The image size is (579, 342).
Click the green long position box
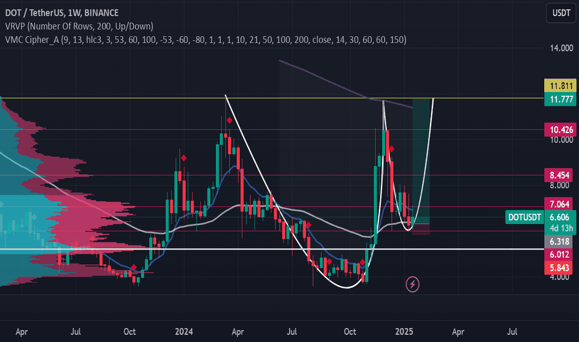(421, 161)
